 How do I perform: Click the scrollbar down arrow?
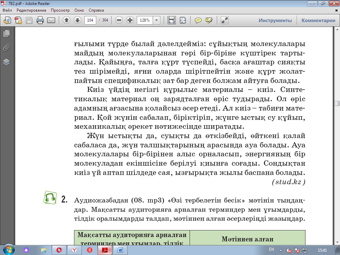click(x=337, y=242)
